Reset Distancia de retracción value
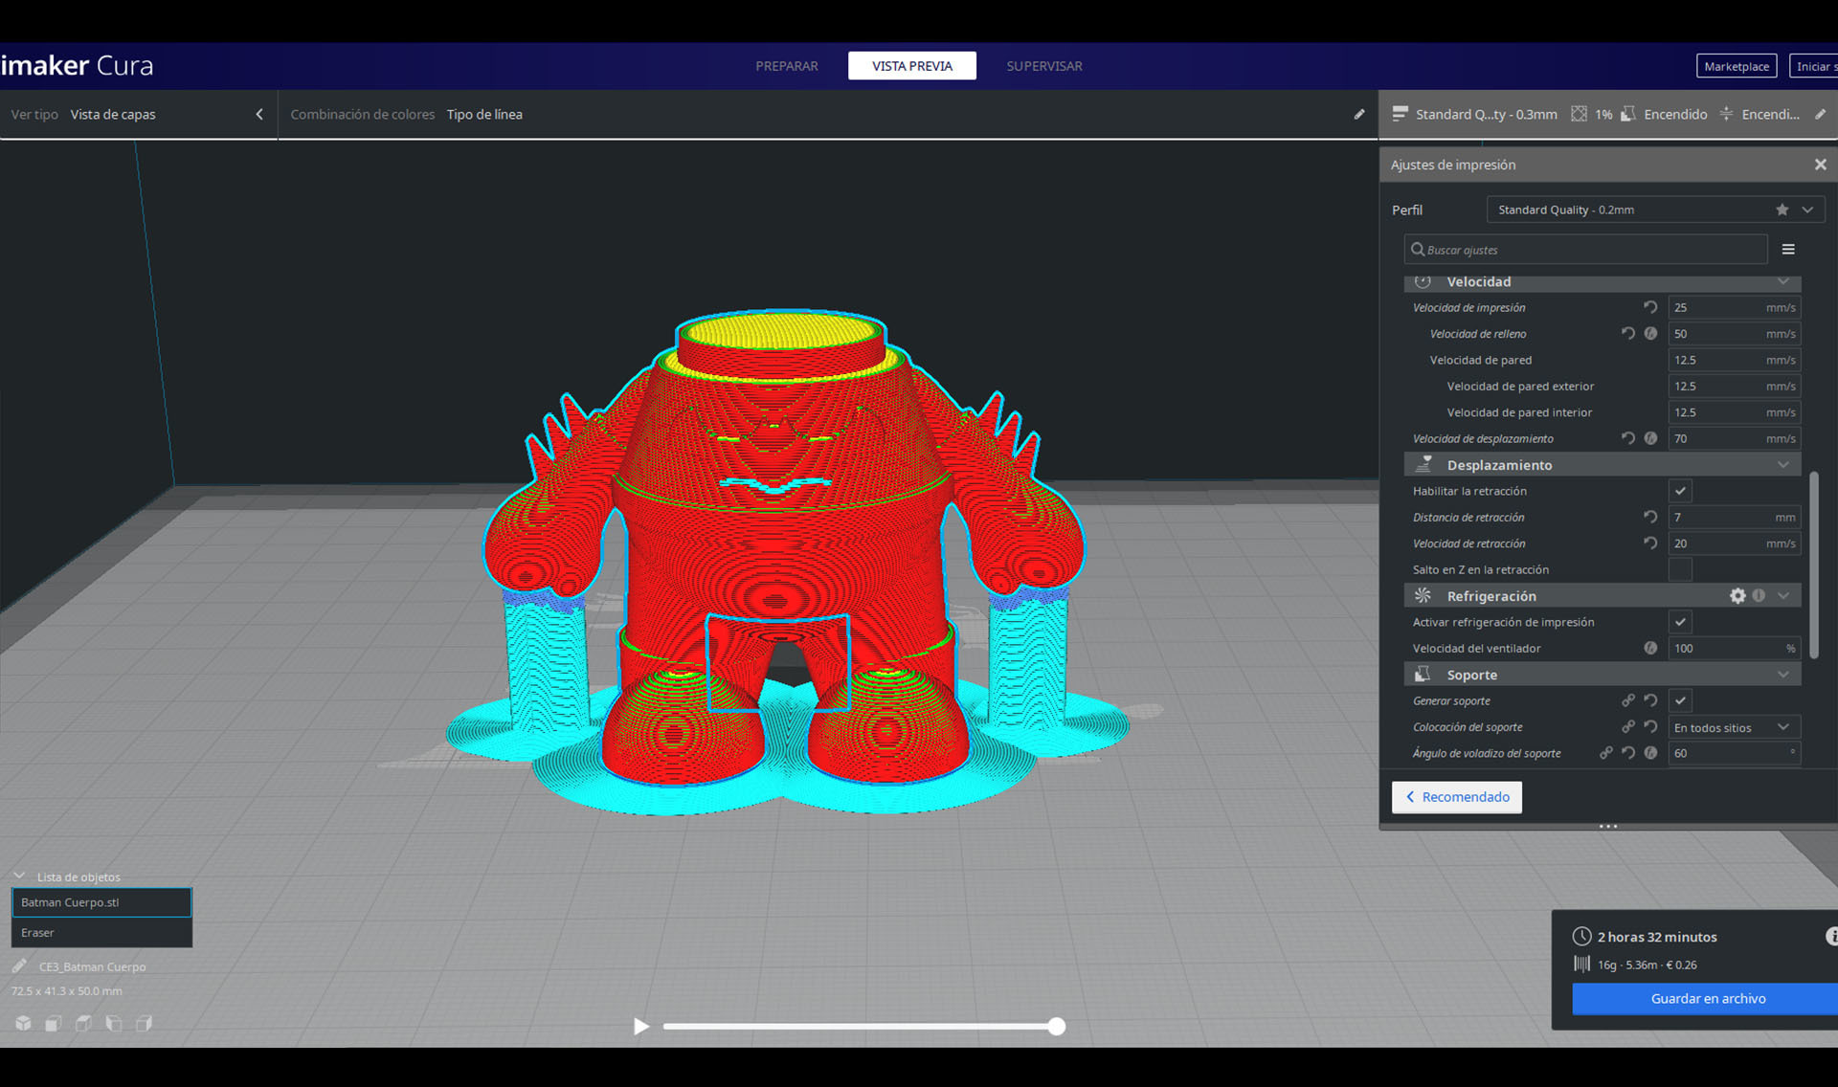This screenshot has height=1087, width=1838. 1650,517
